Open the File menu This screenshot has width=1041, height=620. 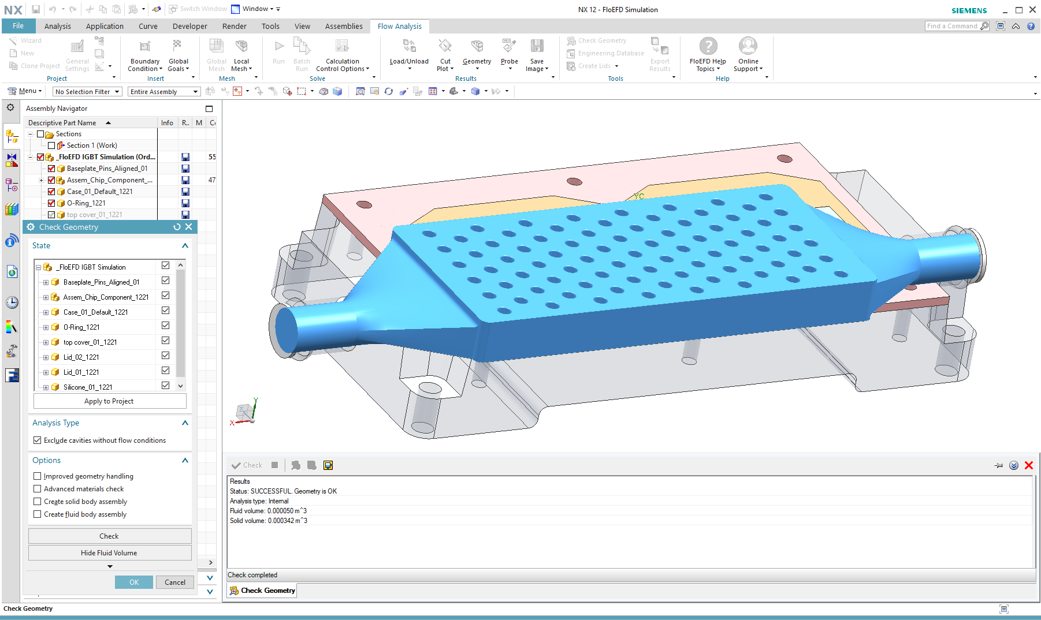[18, 26]
